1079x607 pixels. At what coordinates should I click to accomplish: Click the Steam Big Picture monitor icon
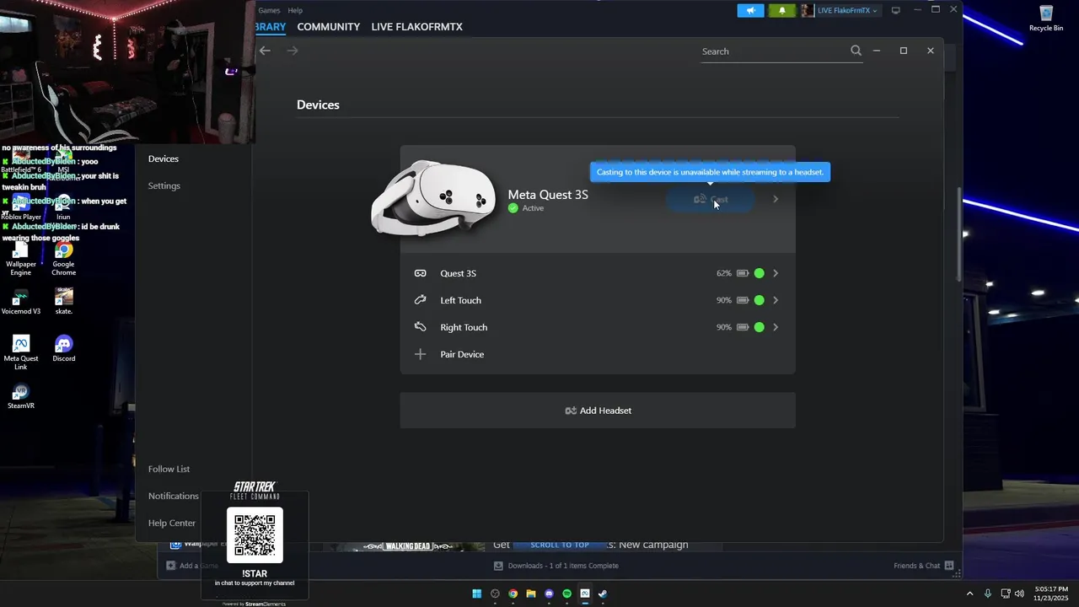pyautogui.click(x=895, y=10)
